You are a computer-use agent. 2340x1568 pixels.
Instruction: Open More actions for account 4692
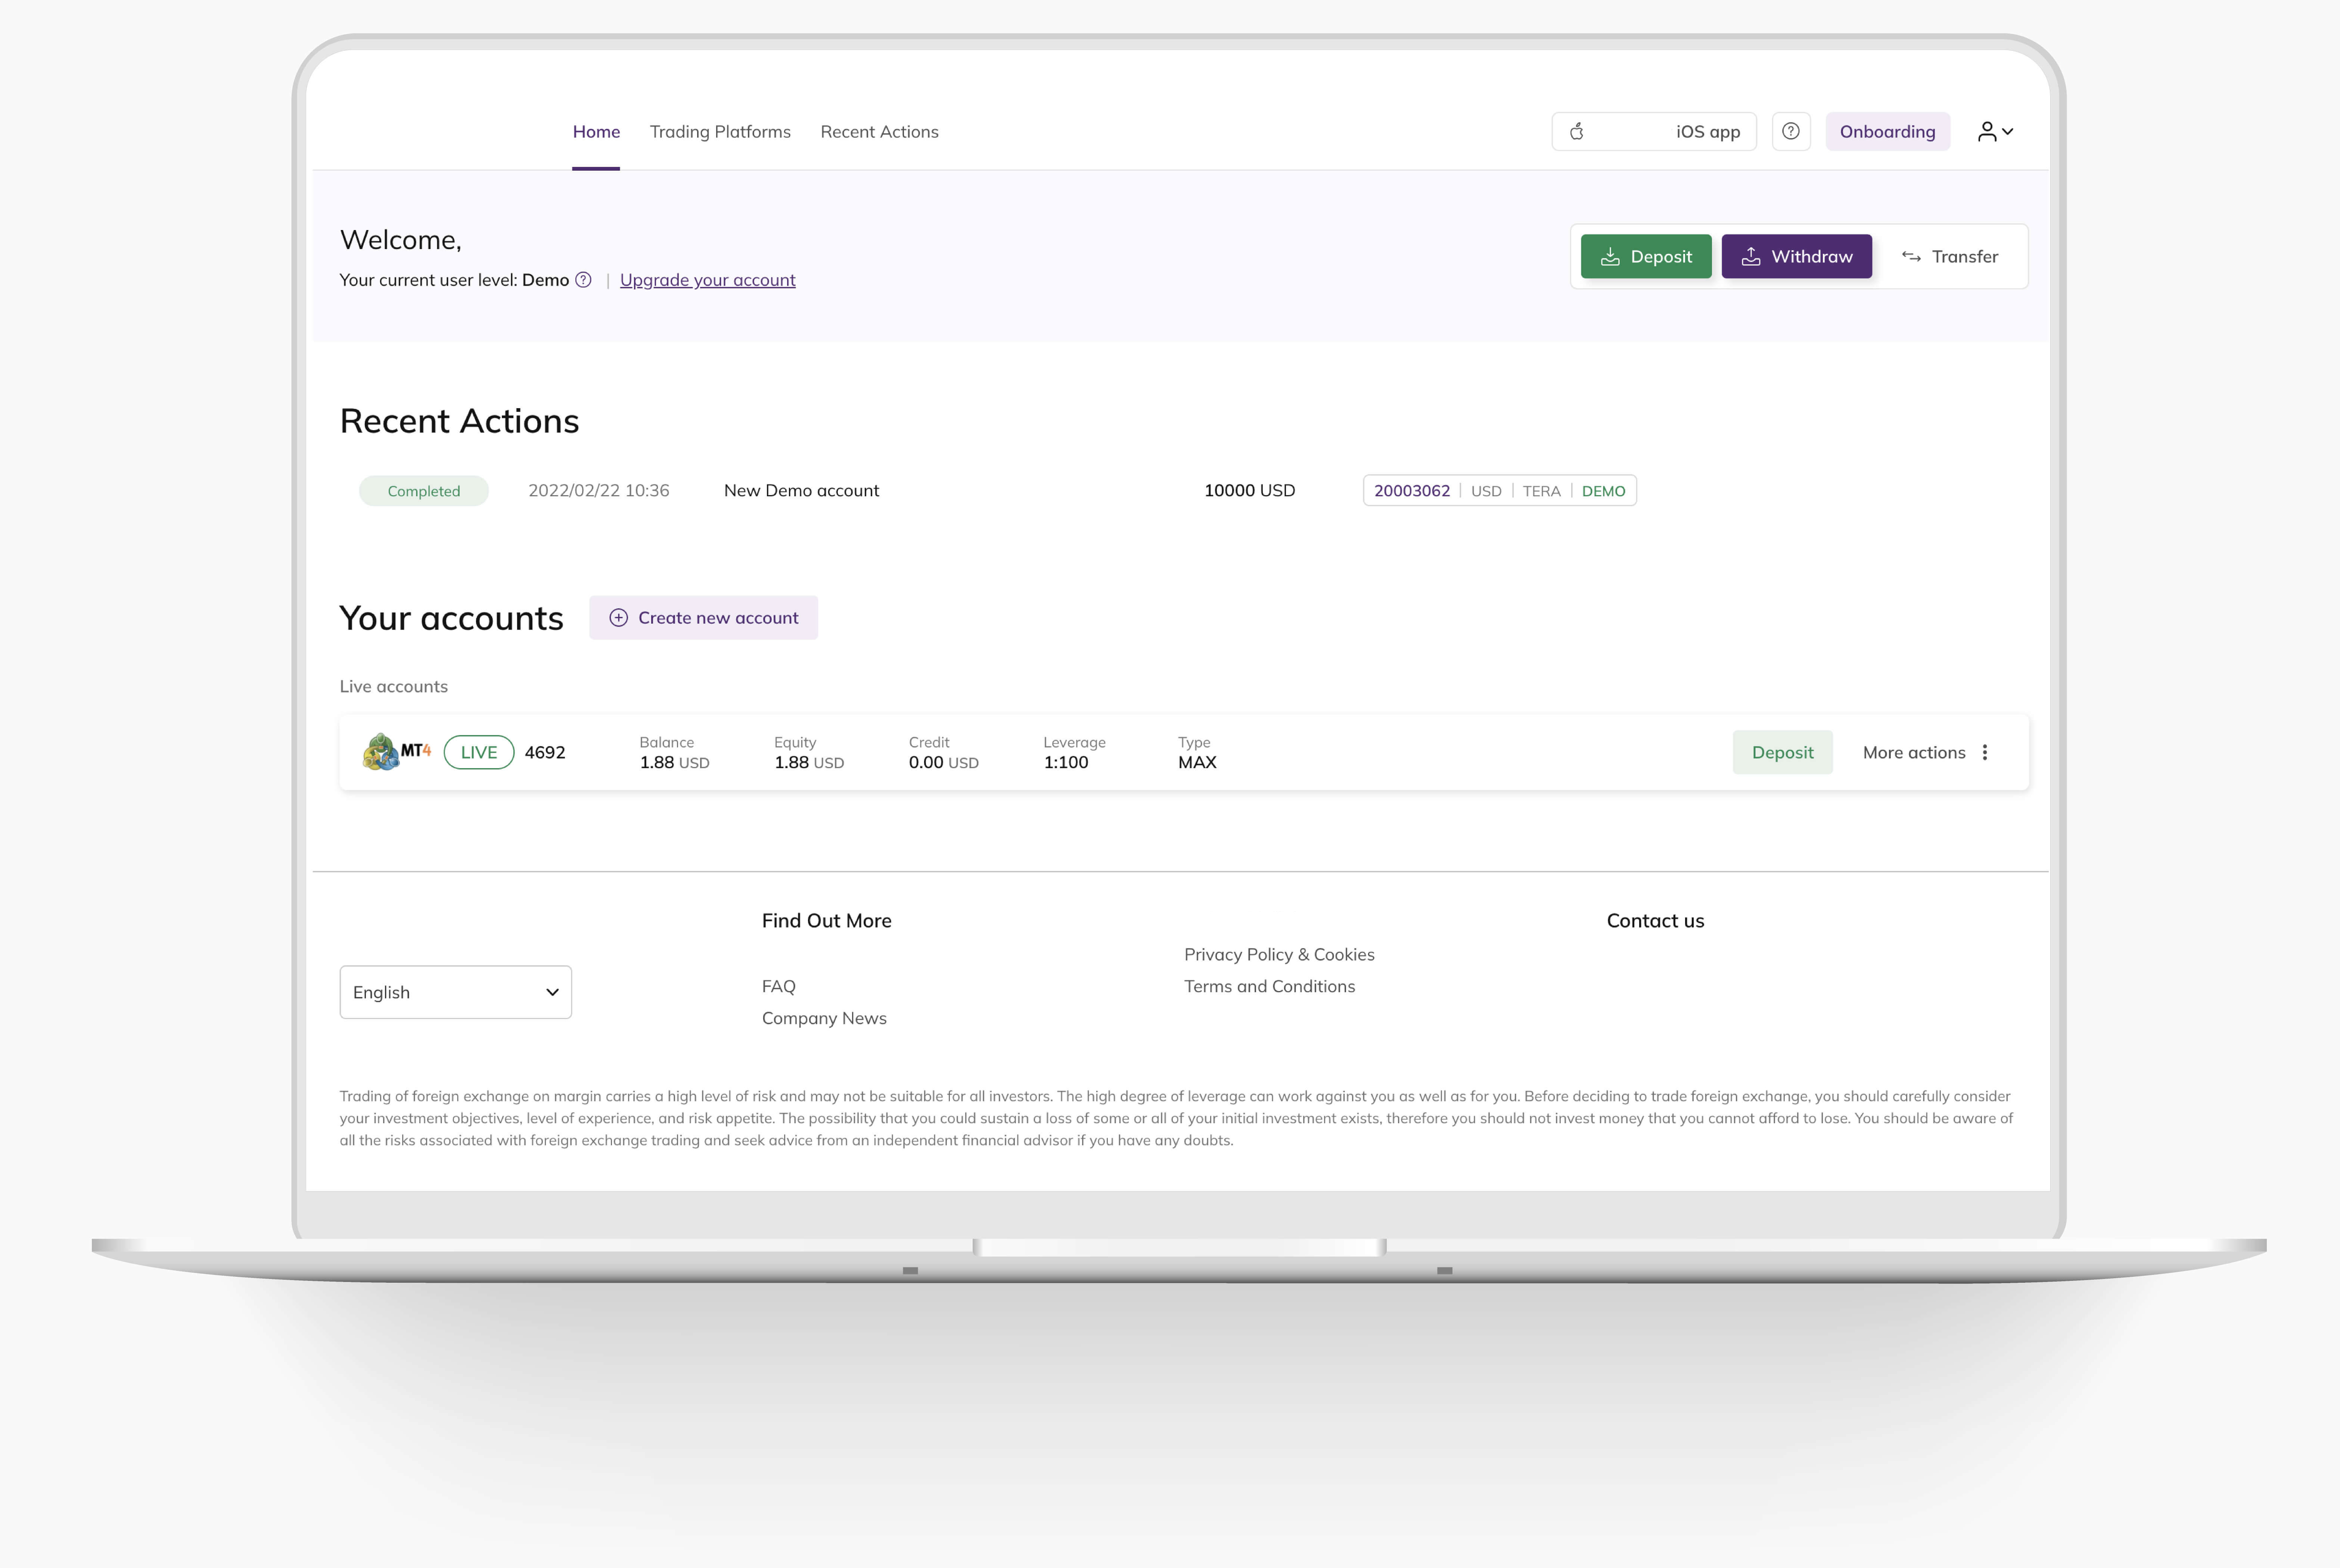[1926, 752]
